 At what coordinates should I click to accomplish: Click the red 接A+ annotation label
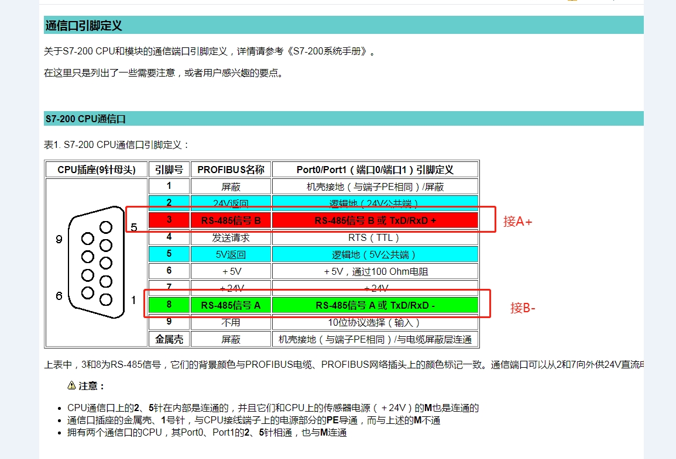coord(517,222)
